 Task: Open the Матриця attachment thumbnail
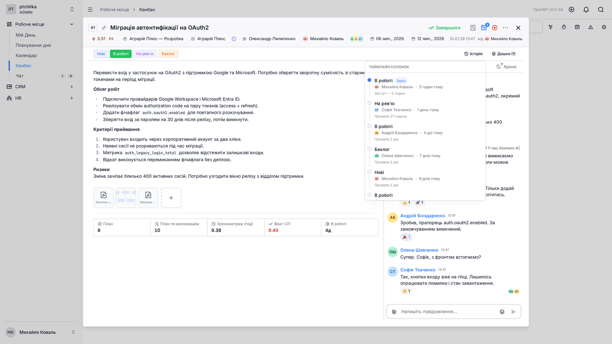pos(148,198)
